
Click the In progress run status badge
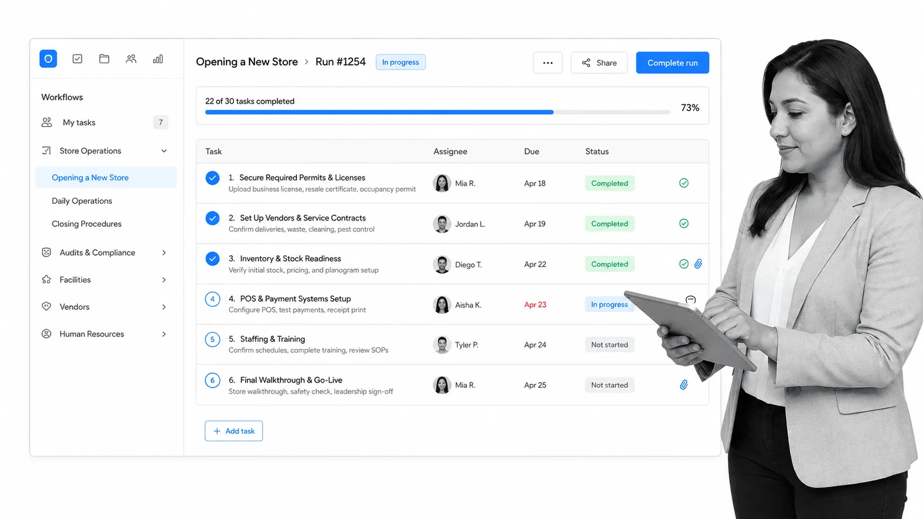point(400,62)
